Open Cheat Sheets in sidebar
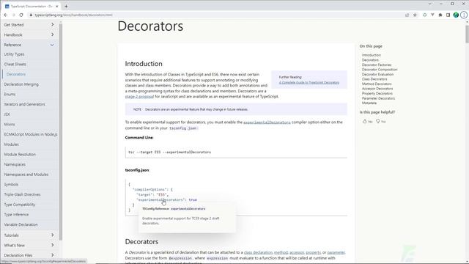This screenshot has width=469, height=264. [15, 64]
